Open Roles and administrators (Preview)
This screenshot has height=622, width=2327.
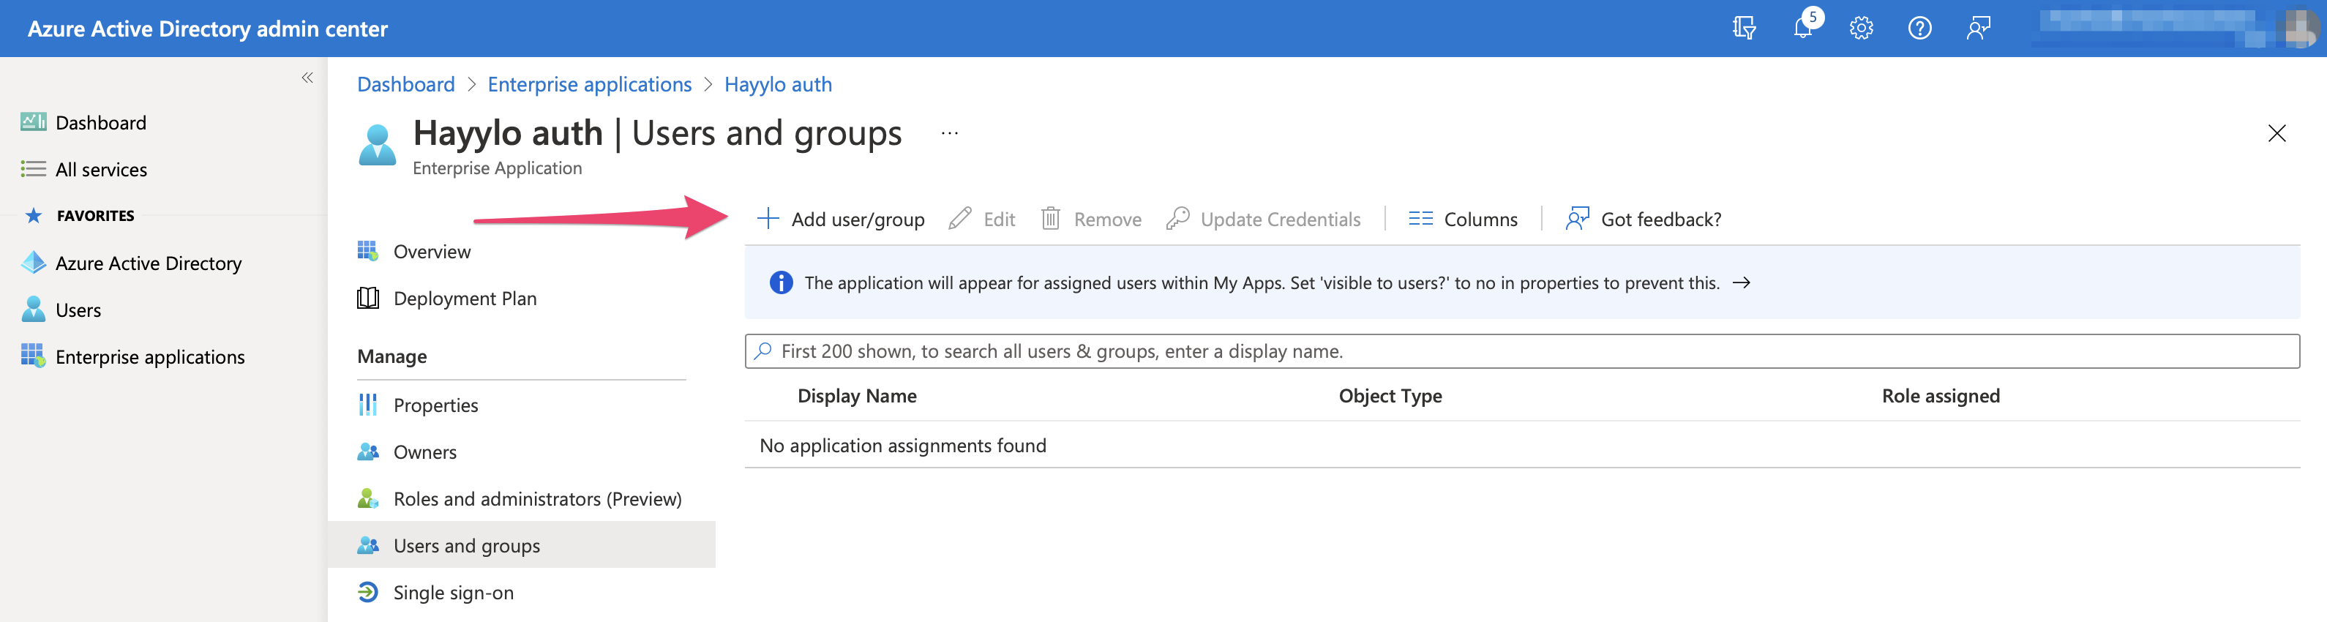[x=536, y=498]
